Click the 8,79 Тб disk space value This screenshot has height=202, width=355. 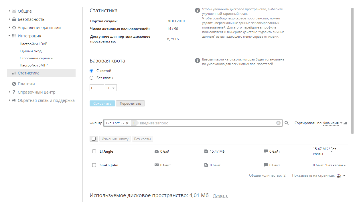pyautogui.click(x=173, y=39)
